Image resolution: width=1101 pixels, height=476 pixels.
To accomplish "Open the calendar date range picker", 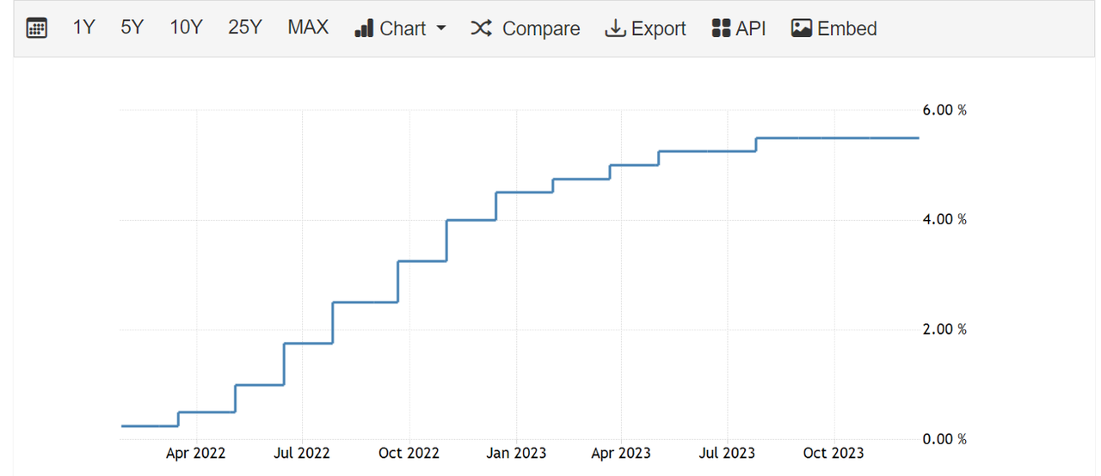I will (x=36, y=28).
